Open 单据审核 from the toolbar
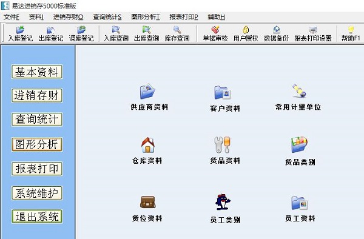The width and height of the screenshot is (364, 239). (x=215, y=34)
